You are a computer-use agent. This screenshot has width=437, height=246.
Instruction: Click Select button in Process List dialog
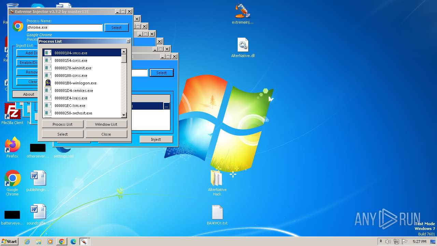click(62, 134)
